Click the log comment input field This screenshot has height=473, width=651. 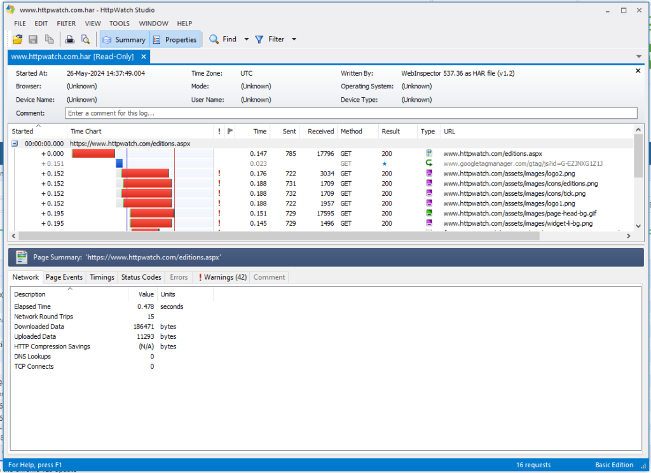point(351,113)
